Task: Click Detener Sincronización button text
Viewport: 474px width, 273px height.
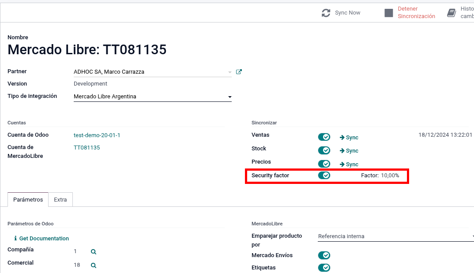Action: coord(416,12)
